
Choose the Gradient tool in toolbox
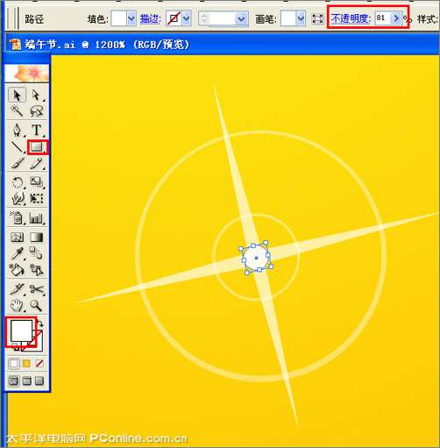click(x=36, y=237)
